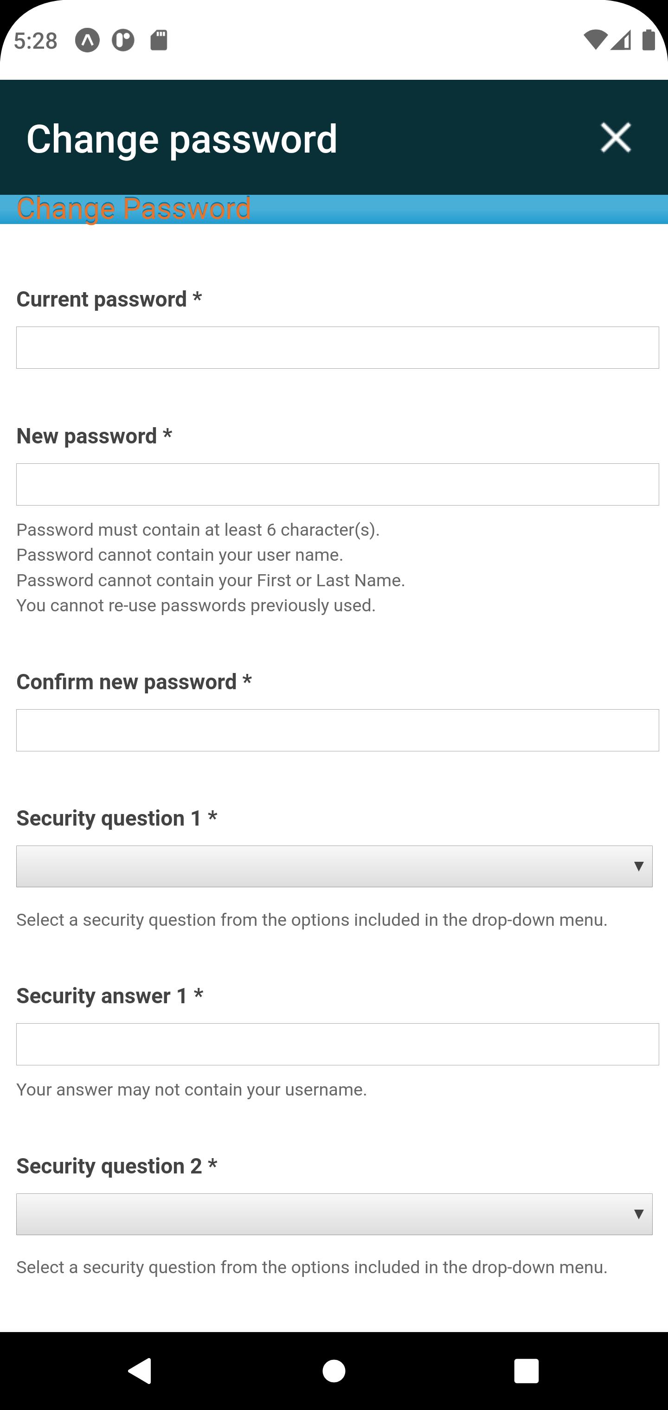Focus the Security answer 1 field
Viewport: 668px width, 1410px height.
(x=337, y=1044)
